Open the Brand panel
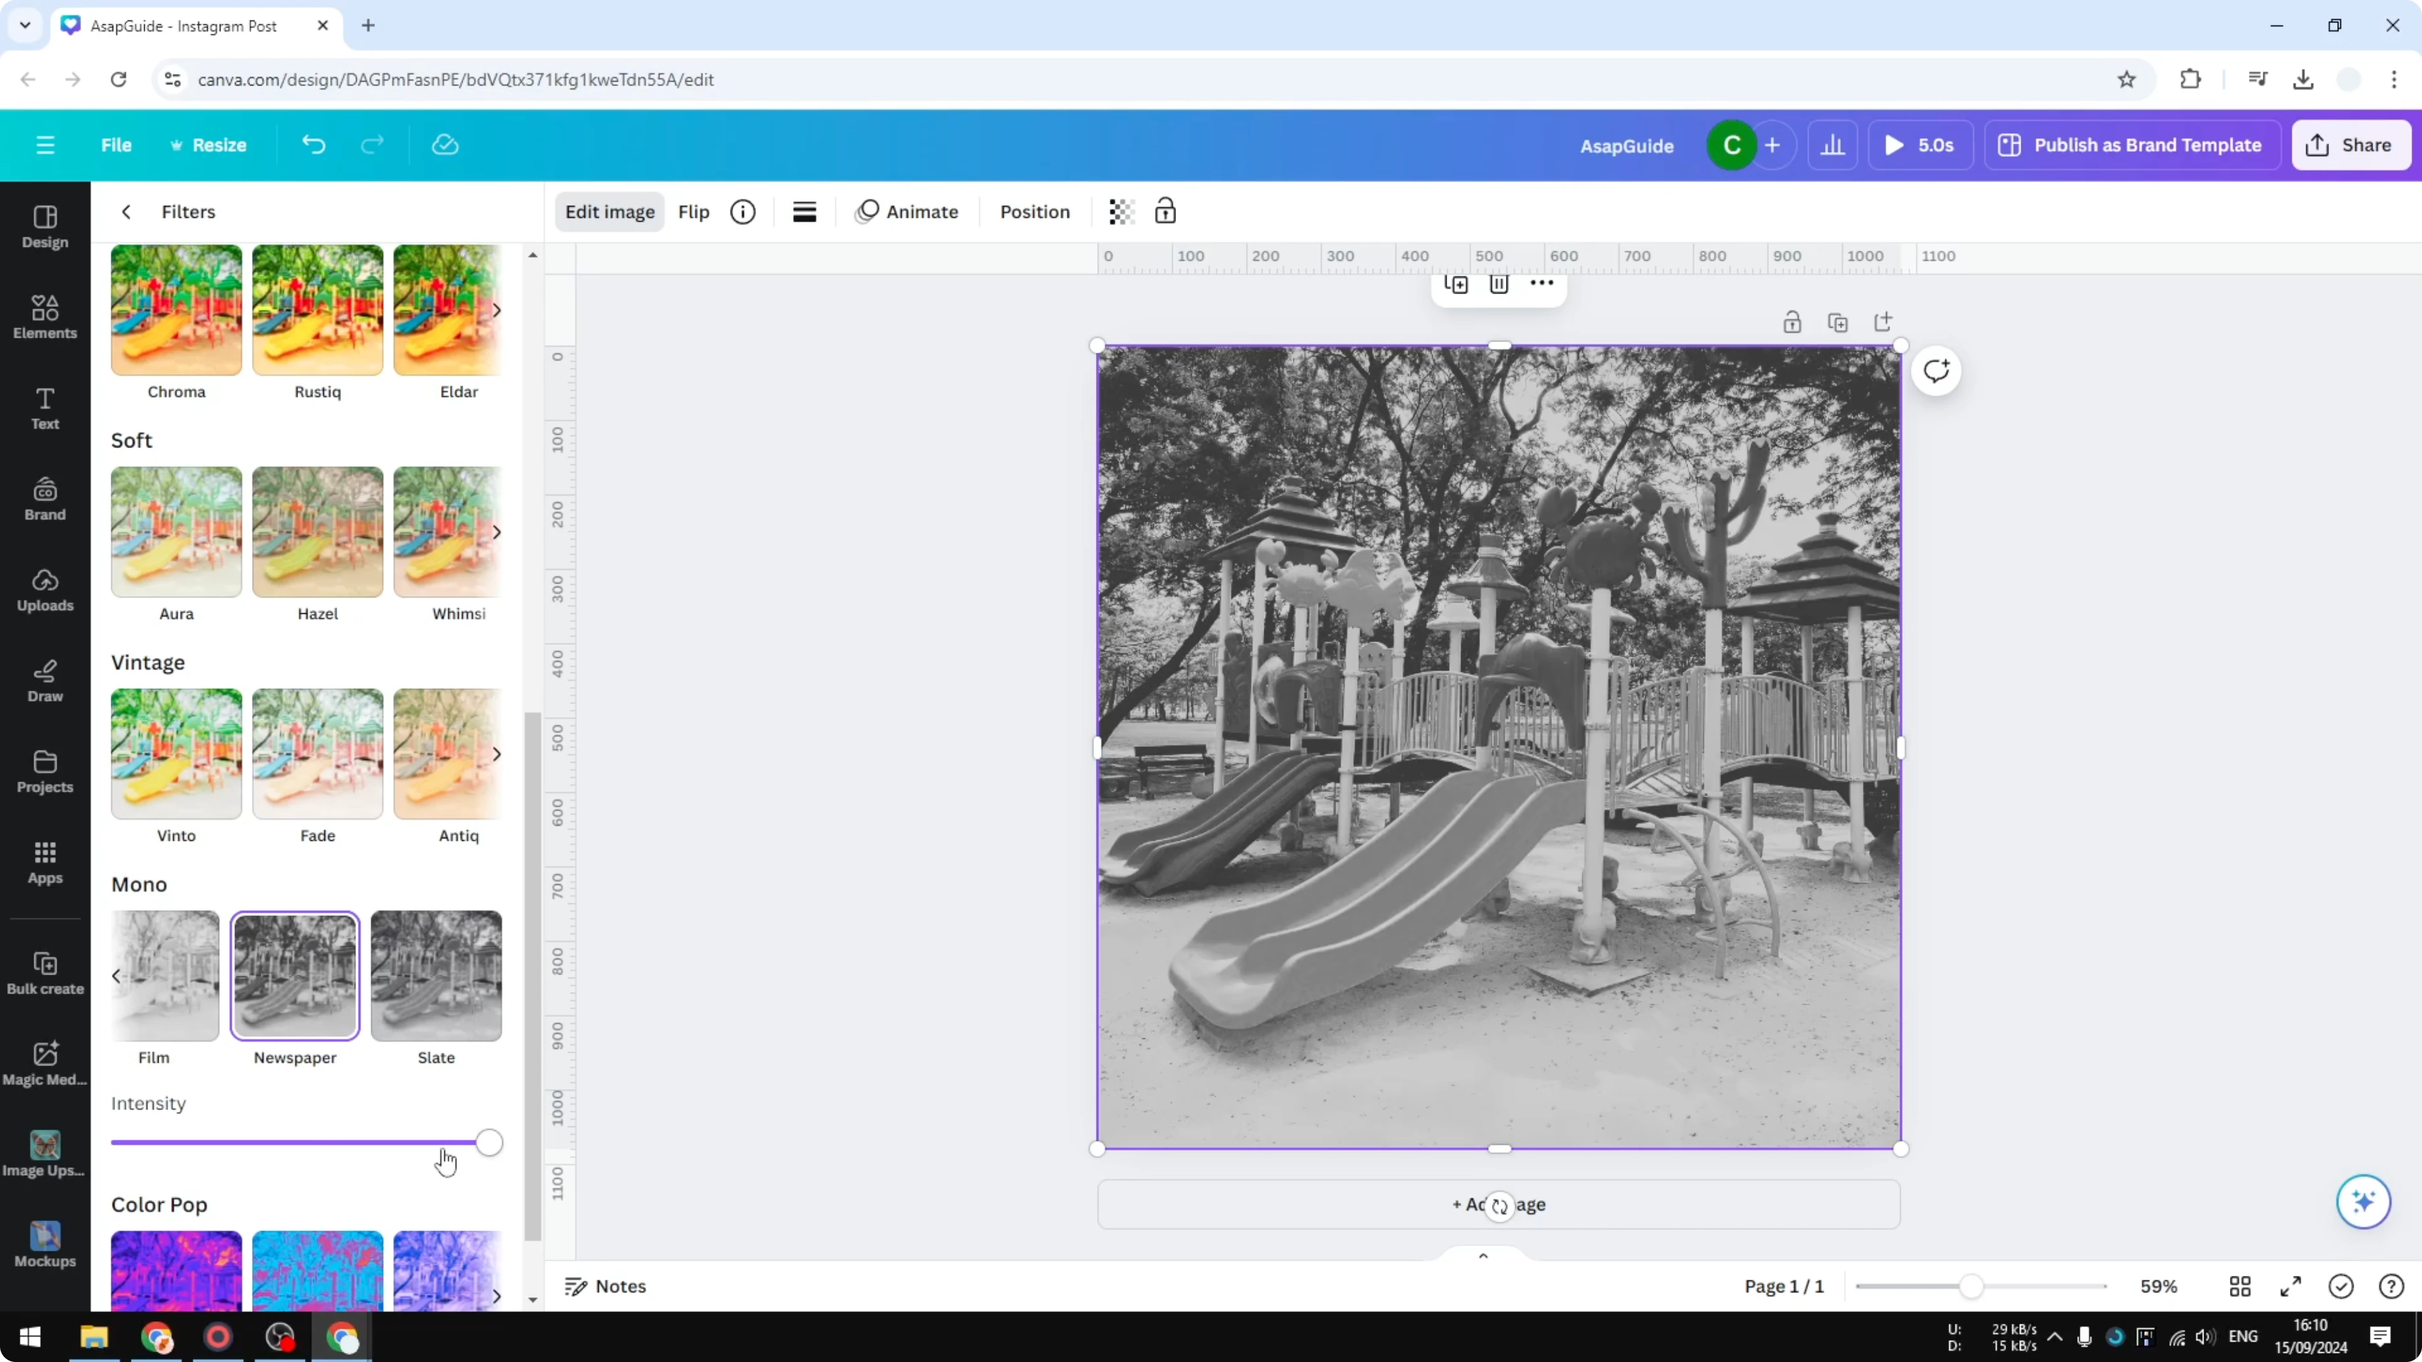This screenshot has width=2422, height=1362. [x=45, y=500]
